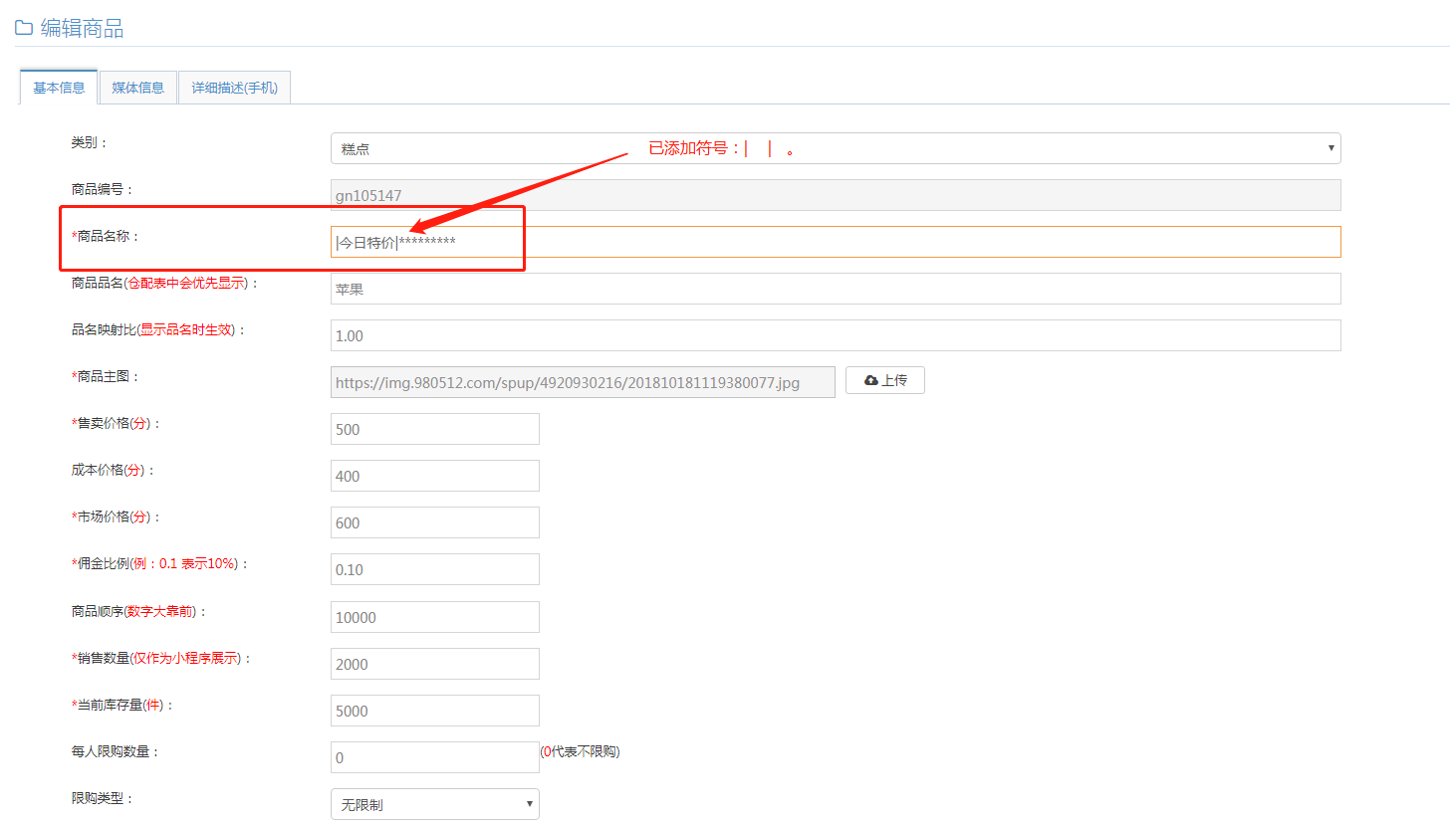1450x825 pixels.
Task: Click the folder icon beside 编辑商品
Action: click(x=24, y=28)
